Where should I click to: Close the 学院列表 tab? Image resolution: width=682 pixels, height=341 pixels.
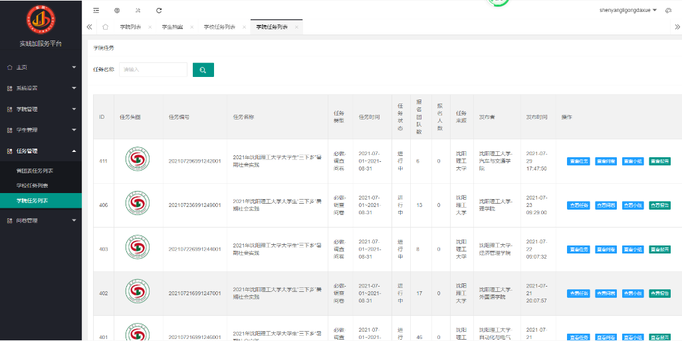pos(150,27)
